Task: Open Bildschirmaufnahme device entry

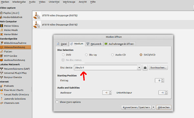Action: click(x=13, y=43)
